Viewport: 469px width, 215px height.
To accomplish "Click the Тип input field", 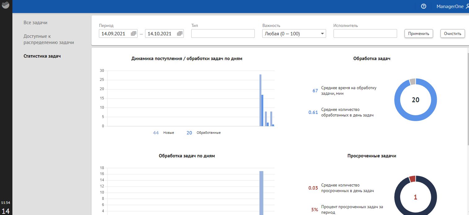I will click(223, 33).
